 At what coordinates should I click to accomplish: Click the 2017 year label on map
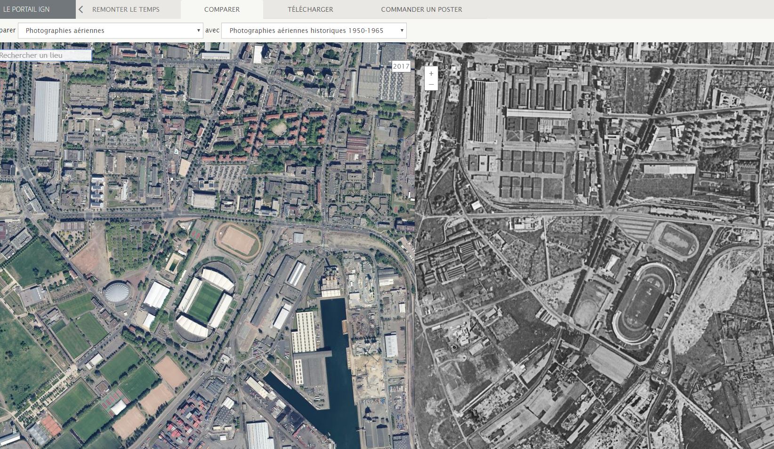401,66
